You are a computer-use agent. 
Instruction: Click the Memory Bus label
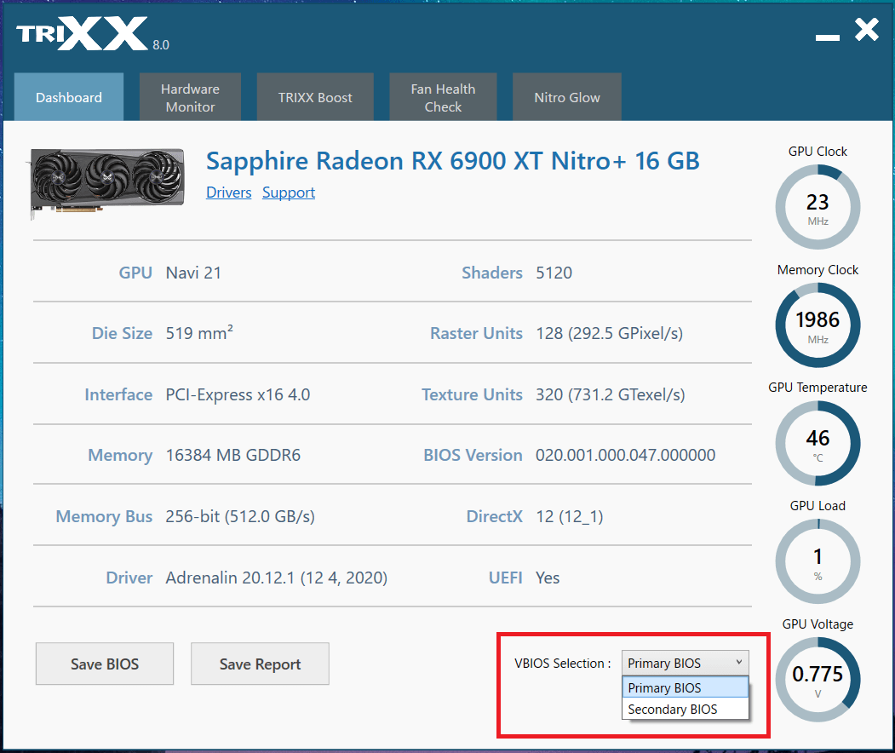(104, 517)
